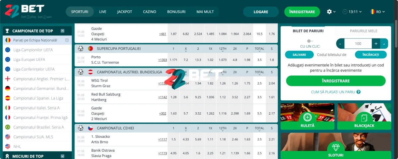Image resolution: width=398 pixels, height=159 pixels.
Task: Click the England flag icon for Premier League
Action: click(8, 79)
